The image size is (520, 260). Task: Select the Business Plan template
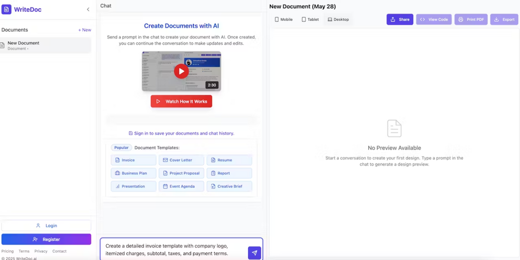click(133, 173)
